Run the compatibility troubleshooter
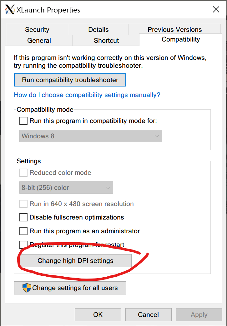227x326 pixels. click(70, 80)
